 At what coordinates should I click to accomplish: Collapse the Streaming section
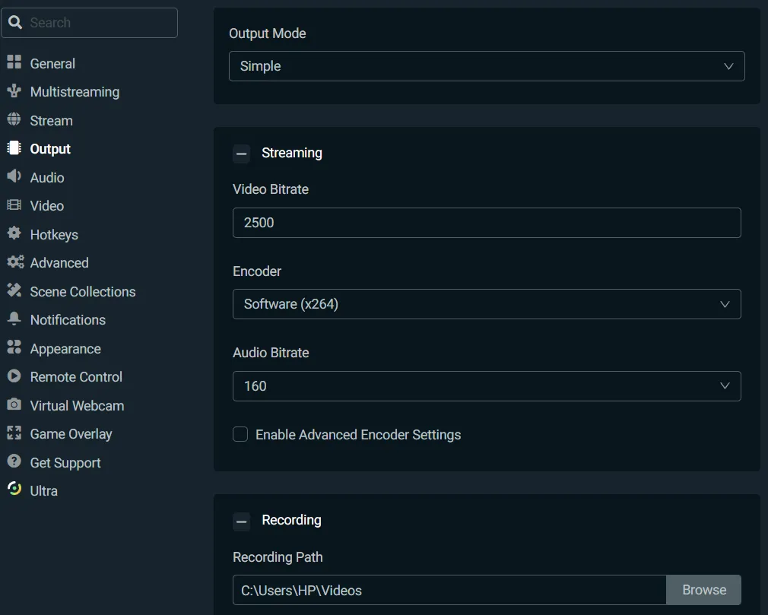click(241, 154)
